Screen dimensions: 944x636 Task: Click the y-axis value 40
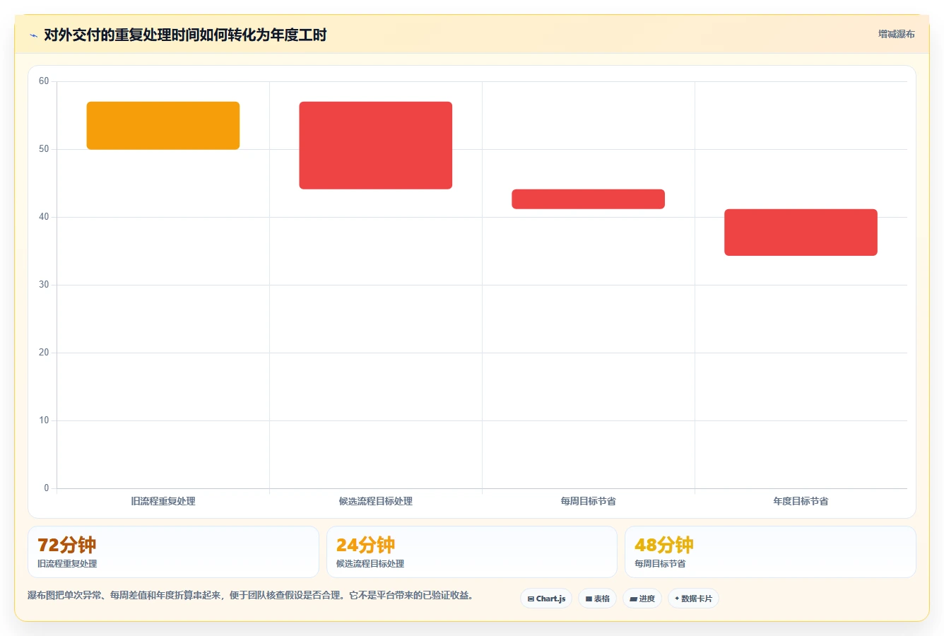[44, 217]
